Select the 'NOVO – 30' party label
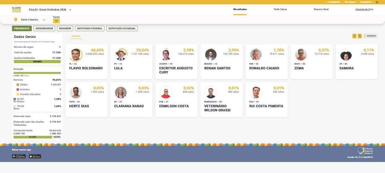Viewport: 385px width, 173px height. click(300, 64)
